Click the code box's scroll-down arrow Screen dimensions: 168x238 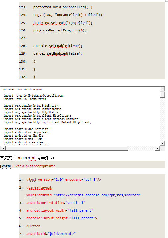click(x=162, y=143)
